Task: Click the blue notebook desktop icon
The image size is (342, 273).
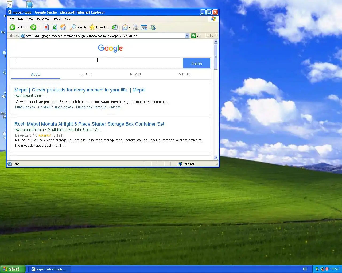Action: pos(30,4)
